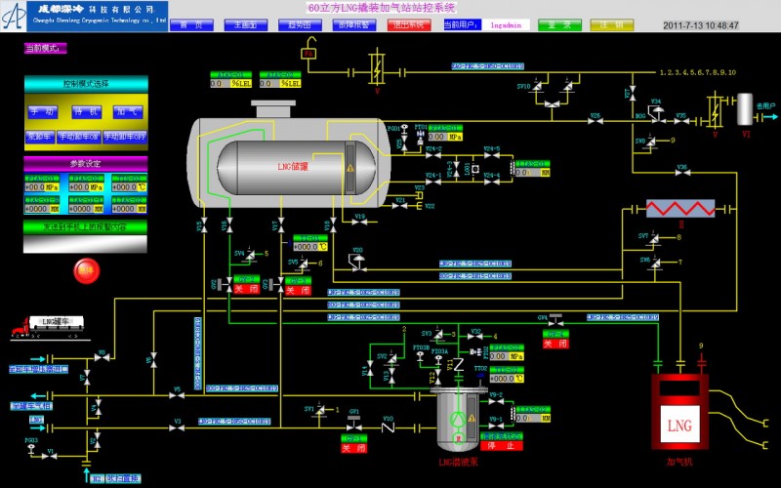Click the LNG潜液泵 submersible pump icon
The image size is (781, 488).
(457, 417)
